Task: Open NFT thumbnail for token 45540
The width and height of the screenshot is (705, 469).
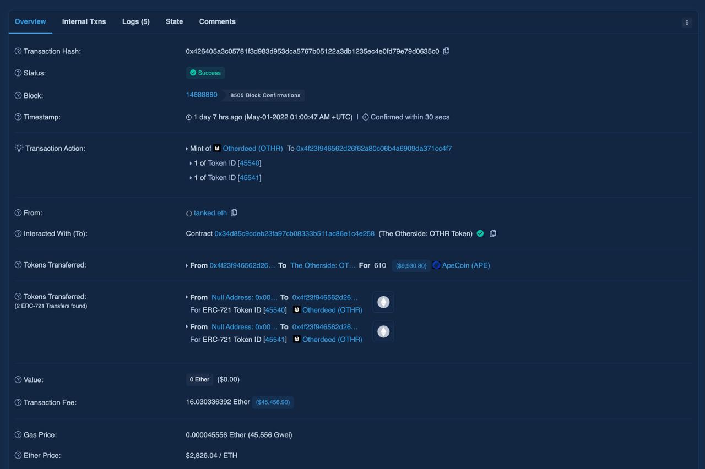Action: click(383, 302)
